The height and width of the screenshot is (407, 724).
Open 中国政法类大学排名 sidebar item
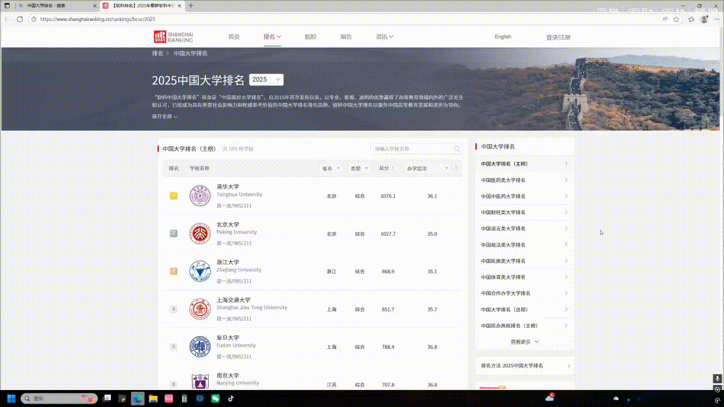click(x=524, y=245)
